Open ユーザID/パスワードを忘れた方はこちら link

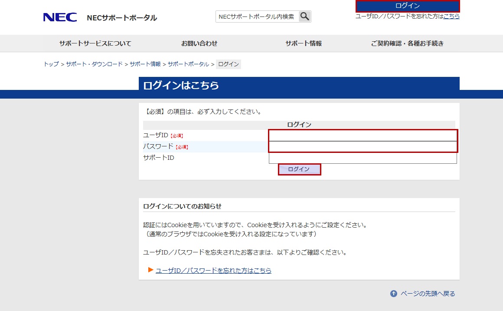pyautogui.click(x=213, y=270)
